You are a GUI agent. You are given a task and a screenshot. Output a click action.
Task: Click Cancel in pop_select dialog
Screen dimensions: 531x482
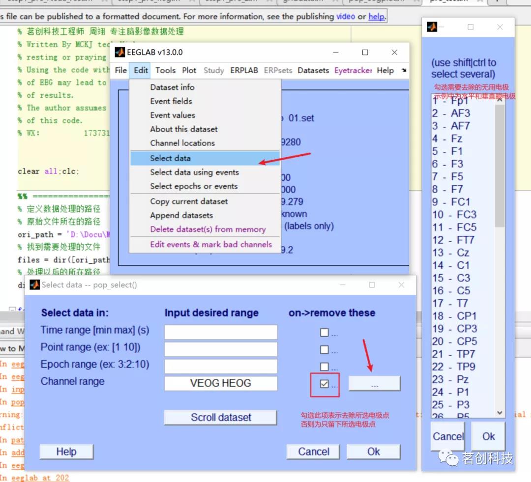tap(313, 452)
